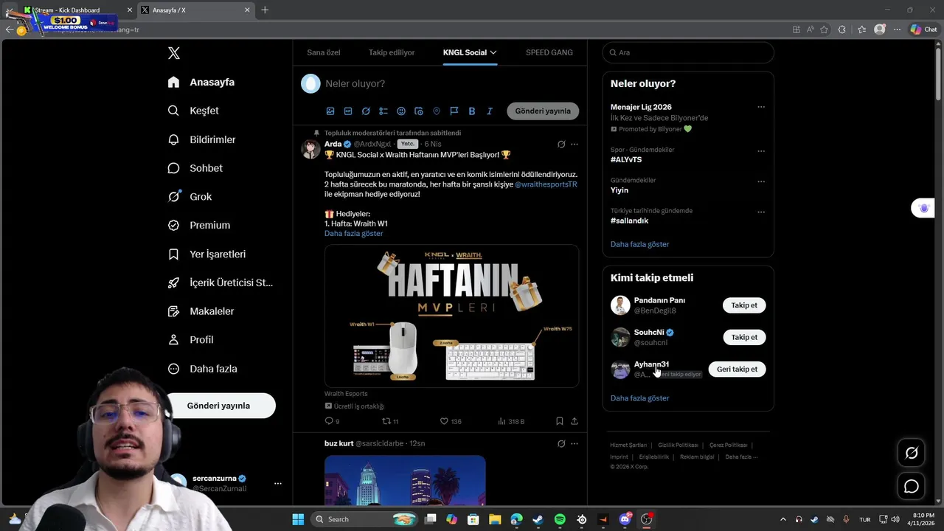Open Sohbet in sidebar
Viewport: 944px width, 531px height.
195,168
